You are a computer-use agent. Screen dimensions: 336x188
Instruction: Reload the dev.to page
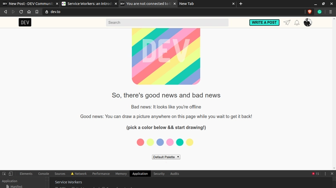pos(21,12)
